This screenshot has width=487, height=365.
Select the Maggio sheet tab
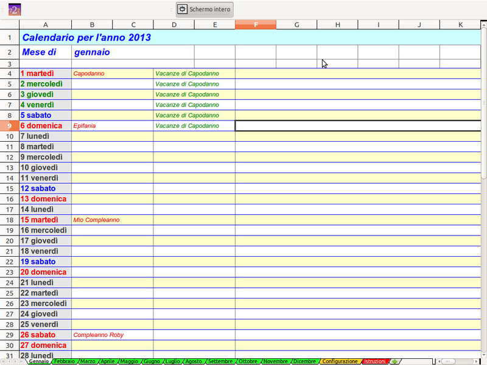pos(129,361)
